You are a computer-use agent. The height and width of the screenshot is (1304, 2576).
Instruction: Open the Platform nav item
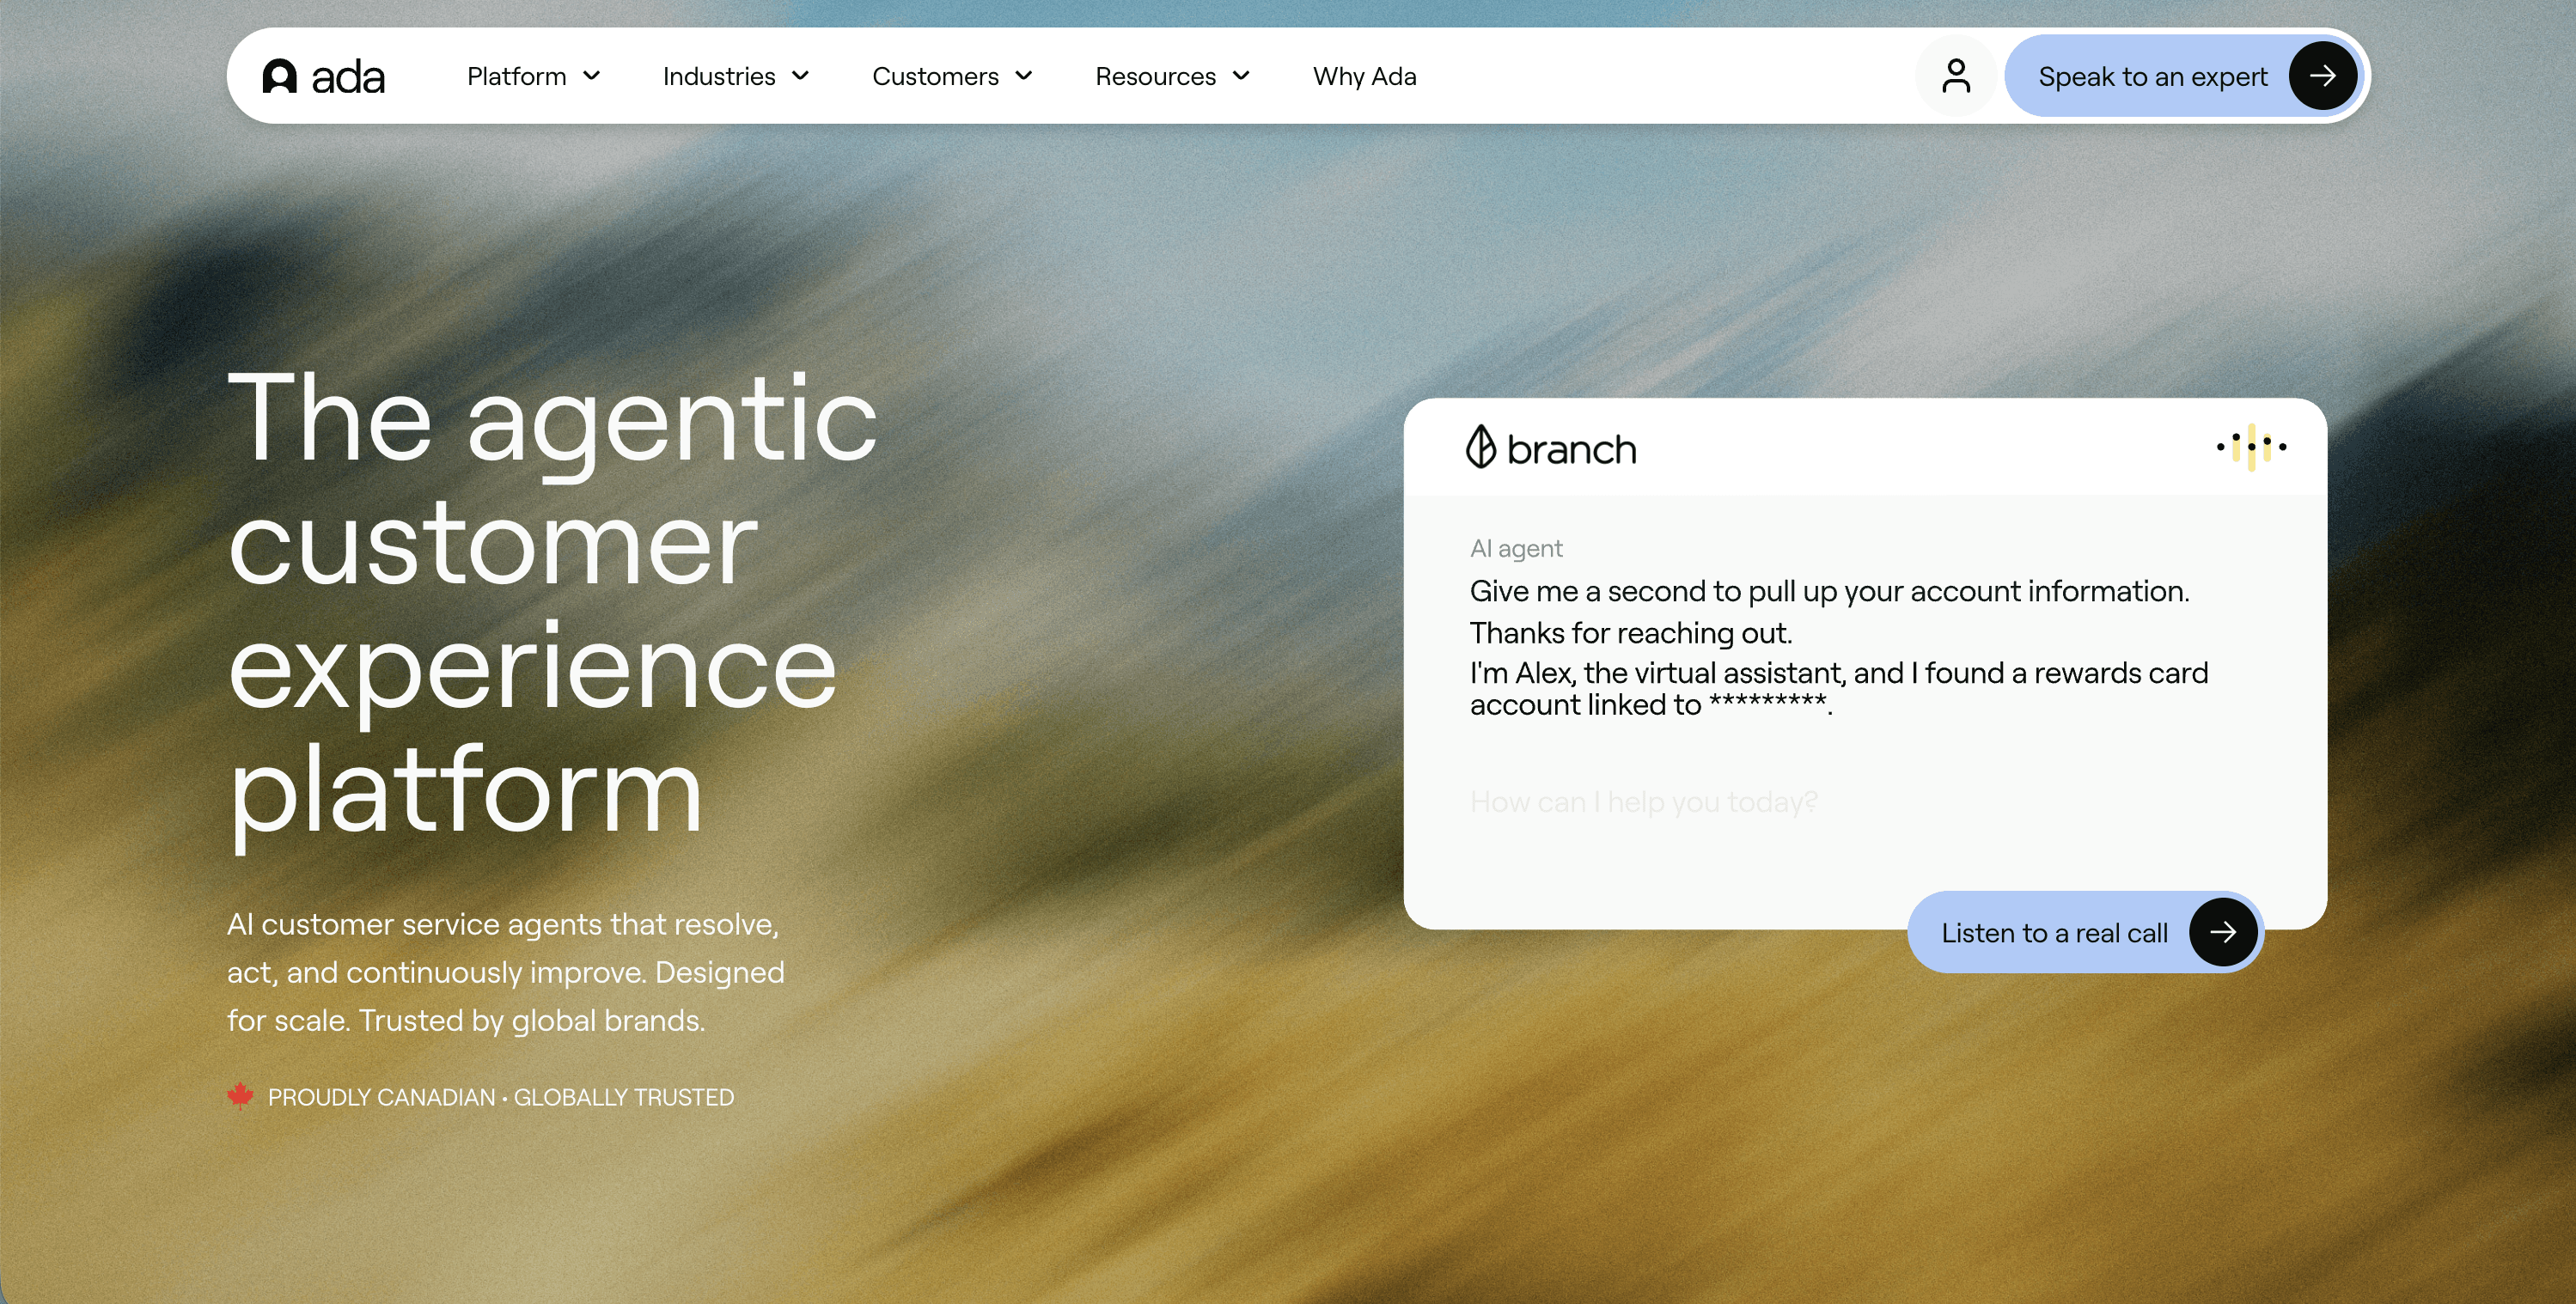pos(534,76)
